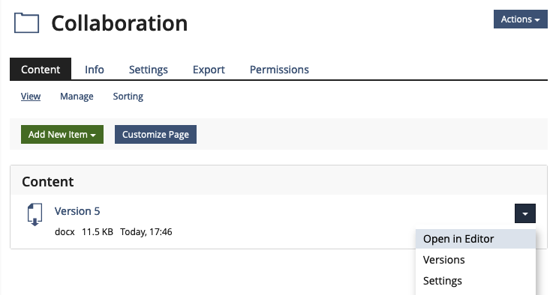Click the Collaboration folder icon

tap(26, 23)
